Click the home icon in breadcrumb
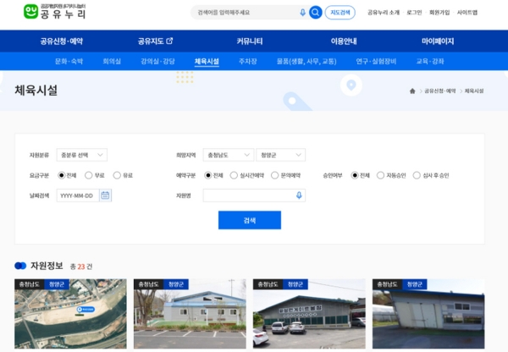 click(x=412, y=91)
